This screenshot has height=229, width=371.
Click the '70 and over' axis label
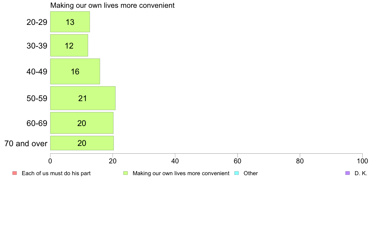click(26, 143)
